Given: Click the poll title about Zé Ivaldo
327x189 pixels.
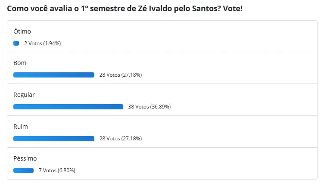Looking at the screenshot, I should pyautogui.click(x=125, y=9).
